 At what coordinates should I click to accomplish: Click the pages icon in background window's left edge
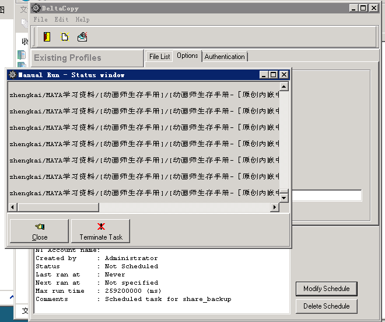(x=24, y=23)
